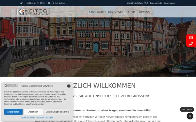
Task: Expand the Leistungen dropdown menu
Action: pyautogui.click(x=117, y=12)
